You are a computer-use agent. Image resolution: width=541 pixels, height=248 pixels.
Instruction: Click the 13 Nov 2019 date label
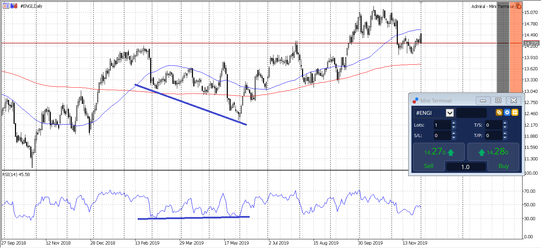415,243
